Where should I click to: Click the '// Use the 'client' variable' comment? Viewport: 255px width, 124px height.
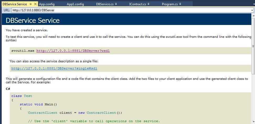point(94,121)
